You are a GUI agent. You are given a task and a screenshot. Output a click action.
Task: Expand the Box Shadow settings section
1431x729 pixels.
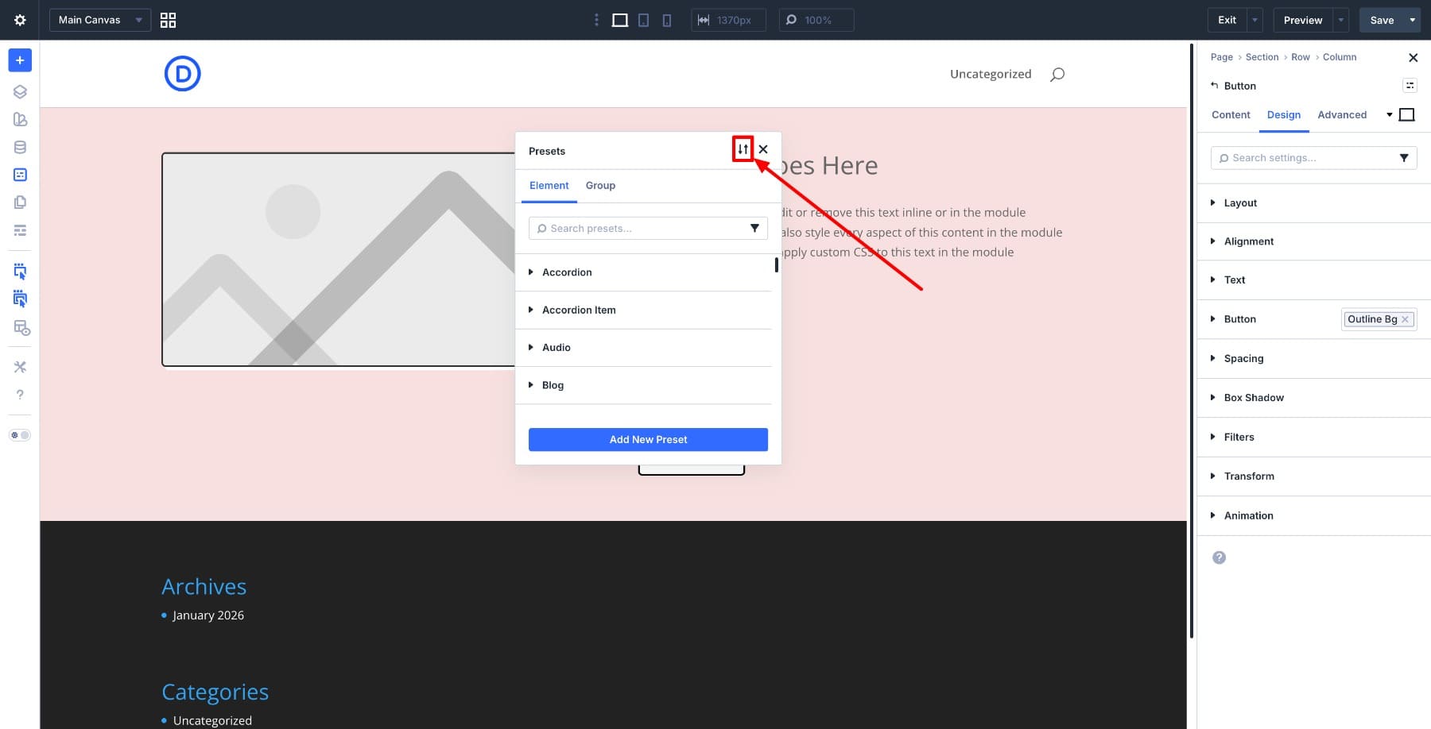tap(1253, 398)
